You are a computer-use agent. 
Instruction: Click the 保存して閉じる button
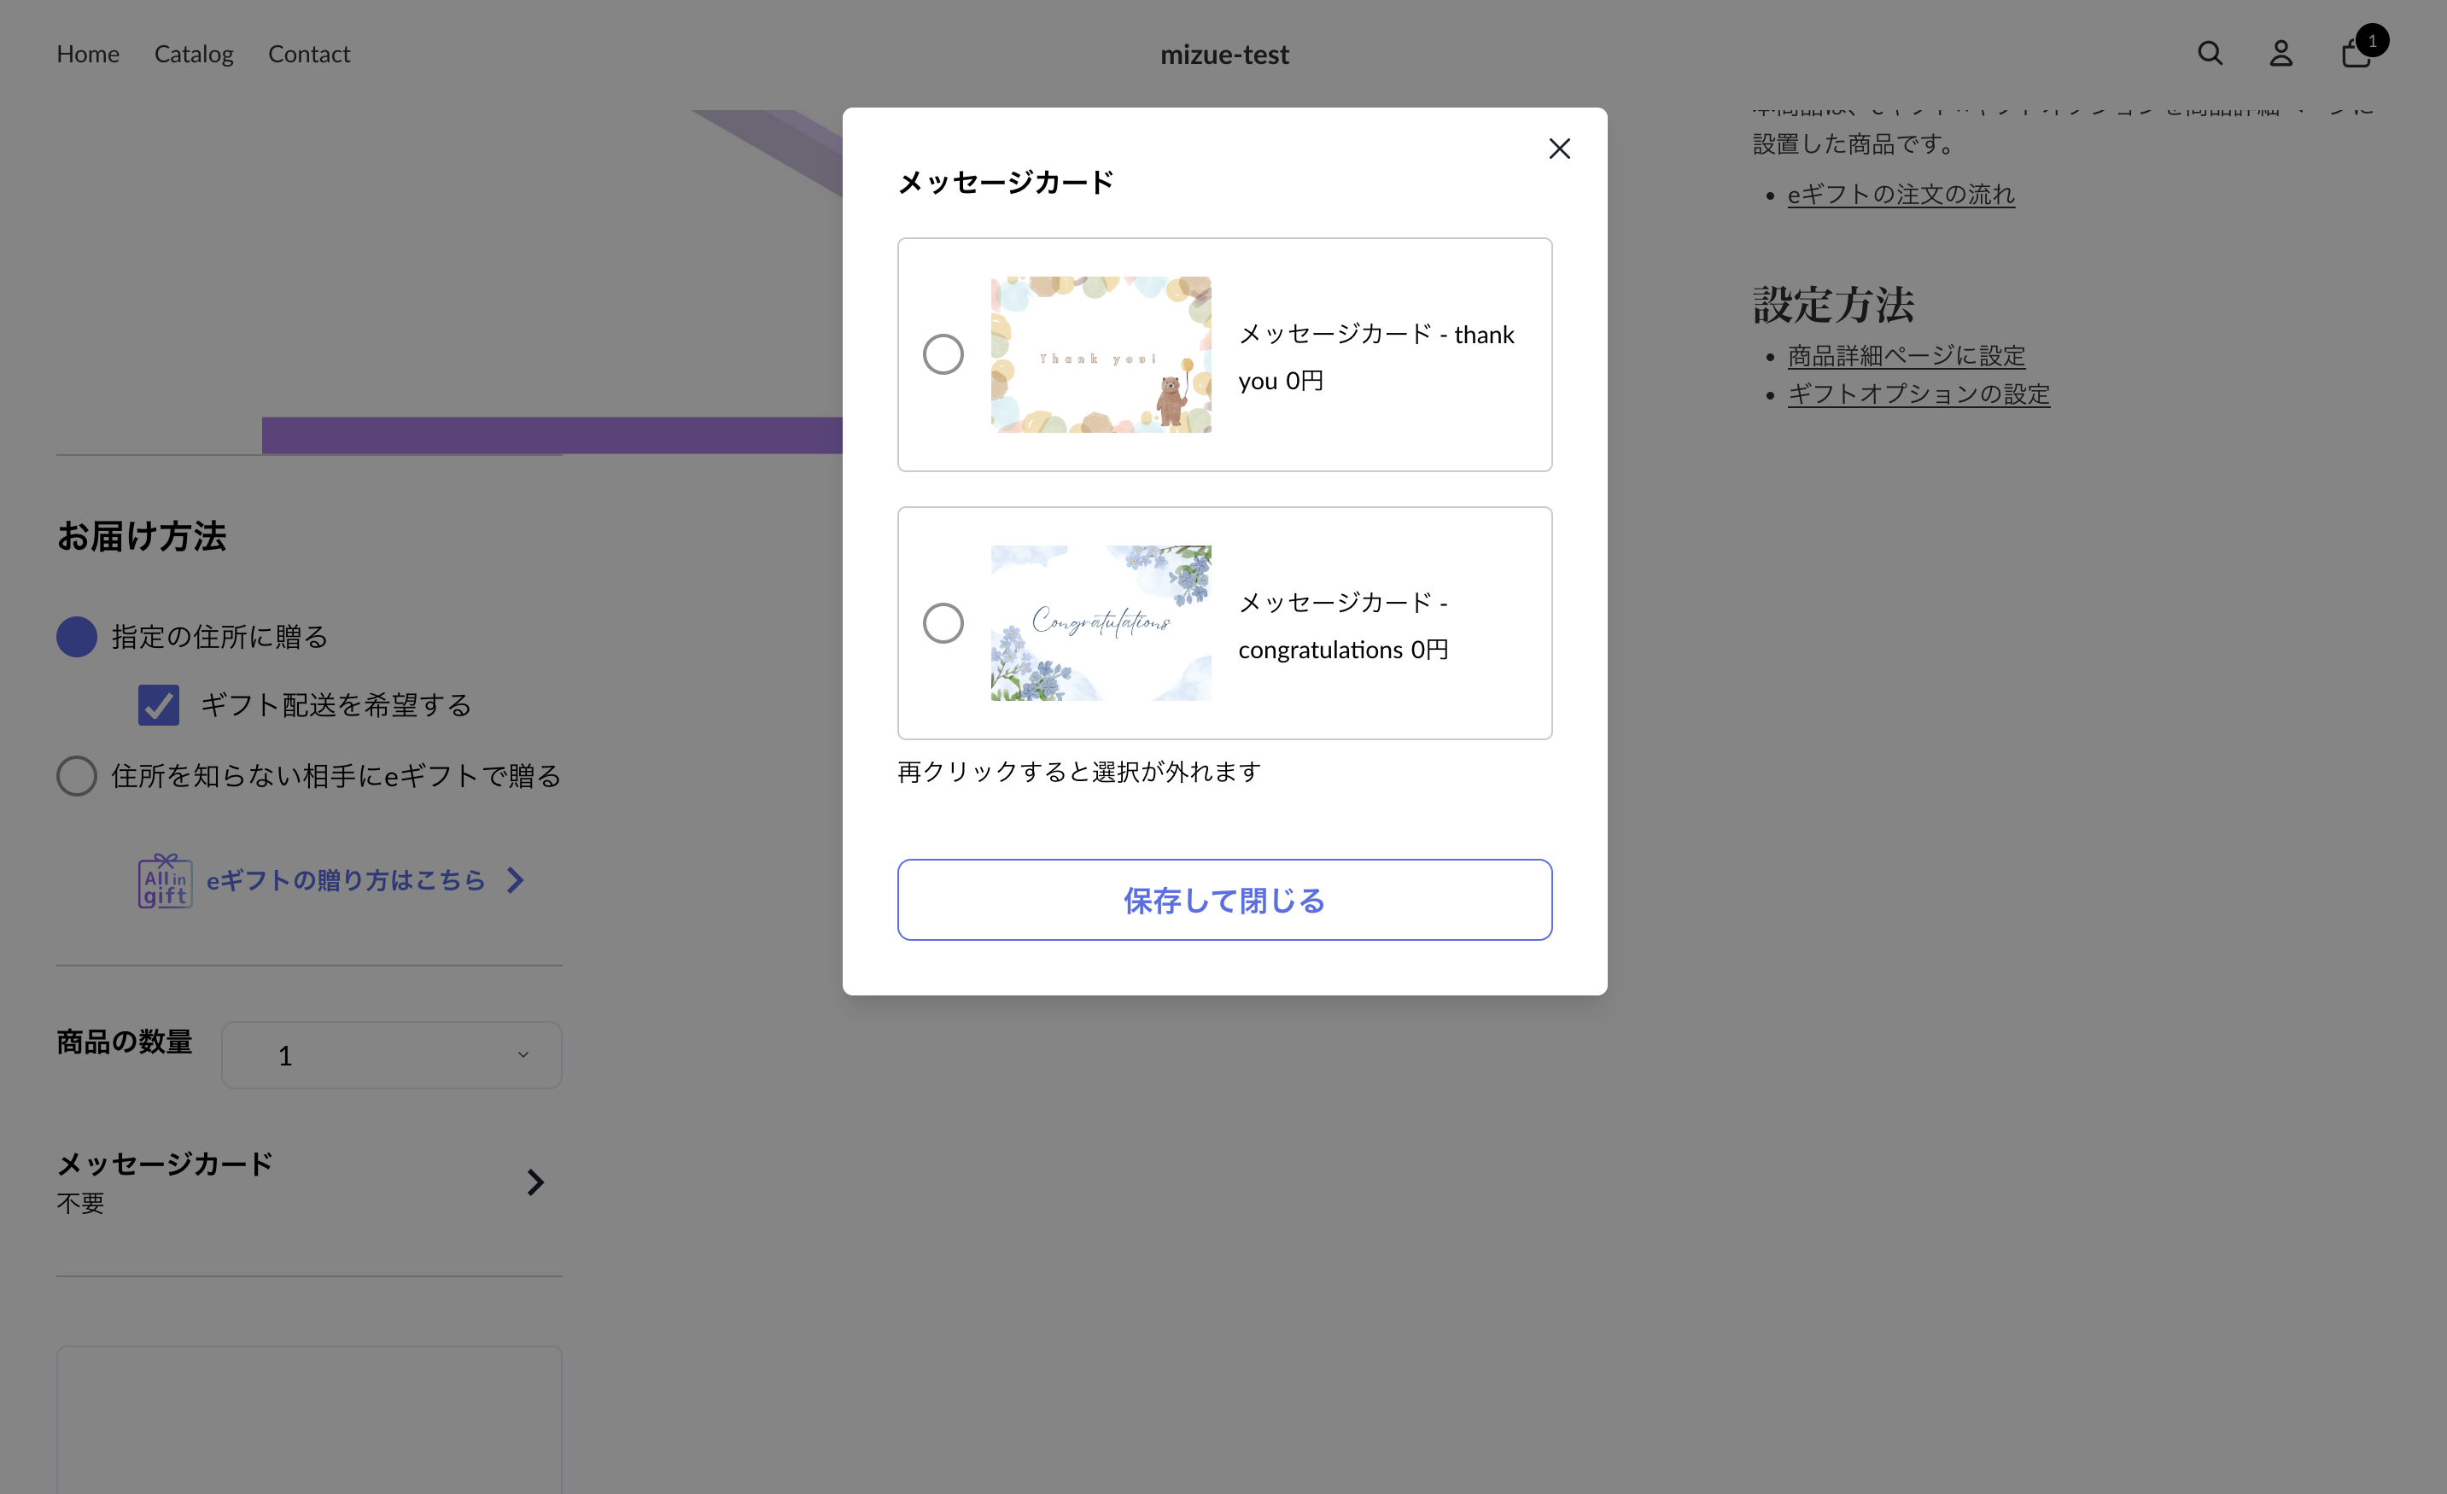click(x=1224, y=901)
